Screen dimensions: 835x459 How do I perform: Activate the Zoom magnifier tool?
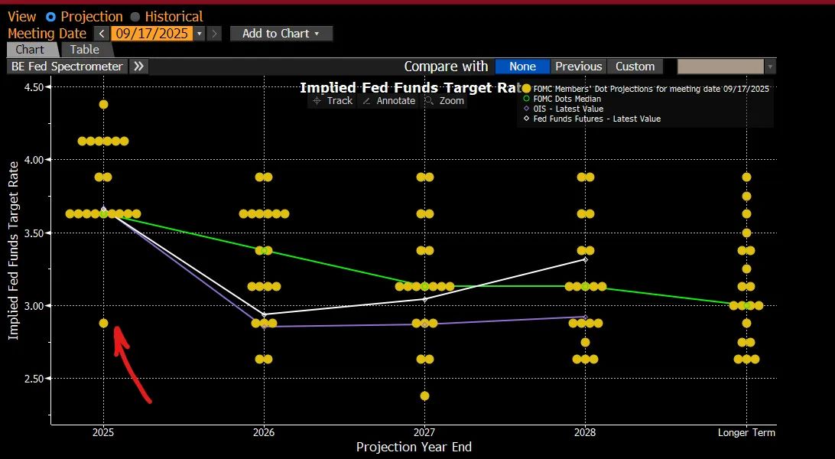click(444, 100)
